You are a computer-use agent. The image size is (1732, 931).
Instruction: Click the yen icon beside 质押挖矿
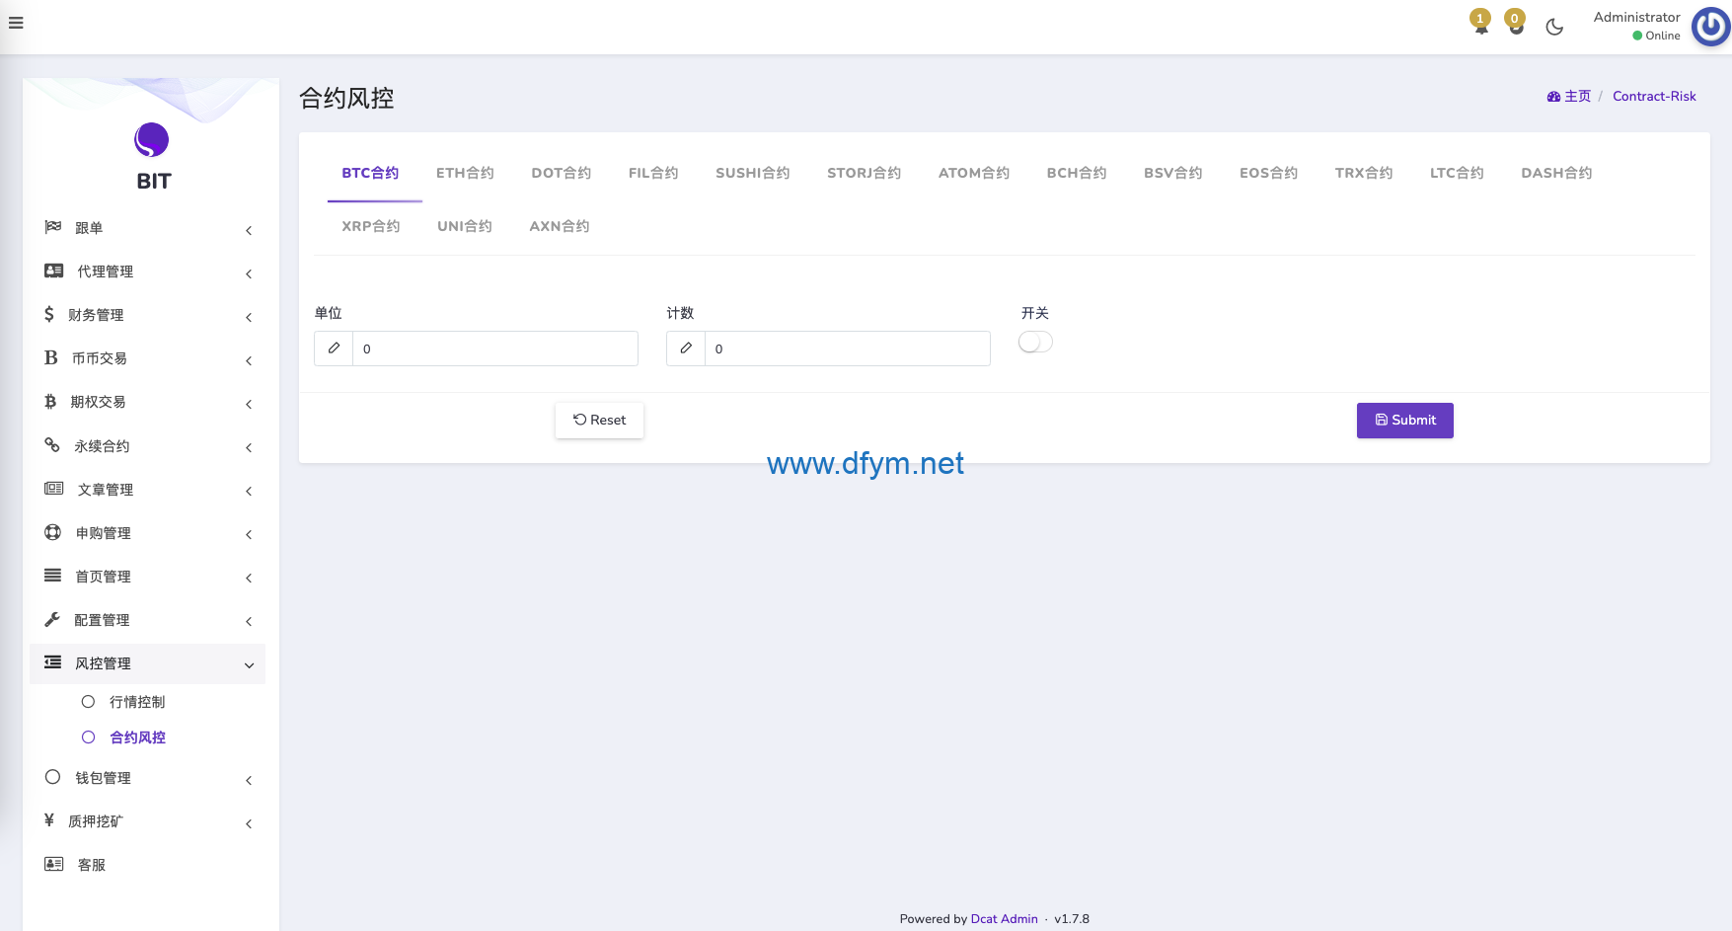pyautogui.click(x=49, y=820)
